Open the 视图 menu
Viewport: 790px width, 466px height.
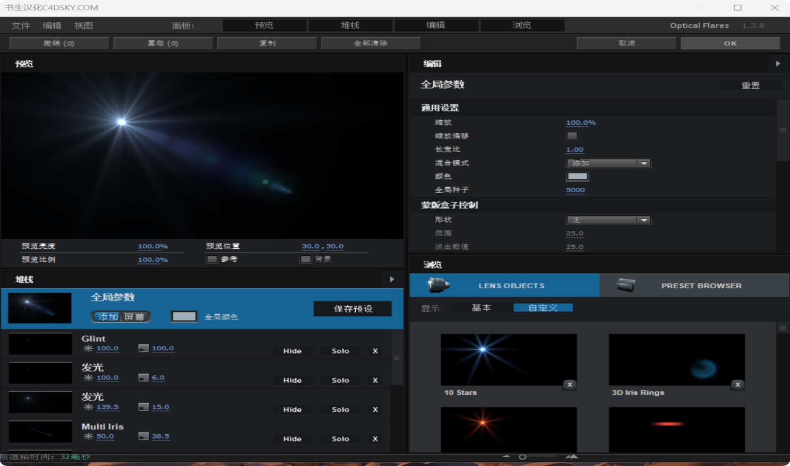[83, 25]
